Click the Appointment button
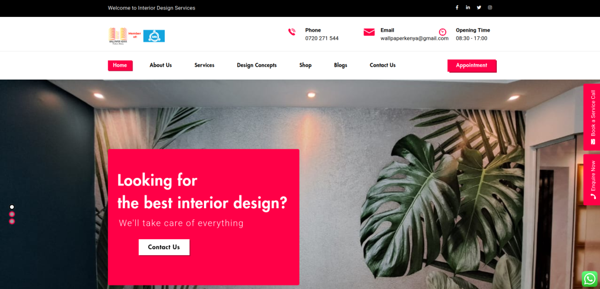 472,66
